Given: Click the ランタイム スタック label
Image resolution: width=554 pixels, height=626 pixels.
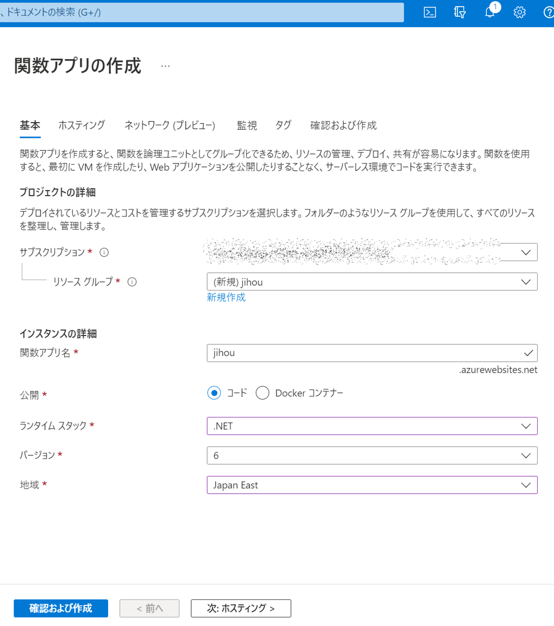Looking at the screenshot, I should coord(53,426).
